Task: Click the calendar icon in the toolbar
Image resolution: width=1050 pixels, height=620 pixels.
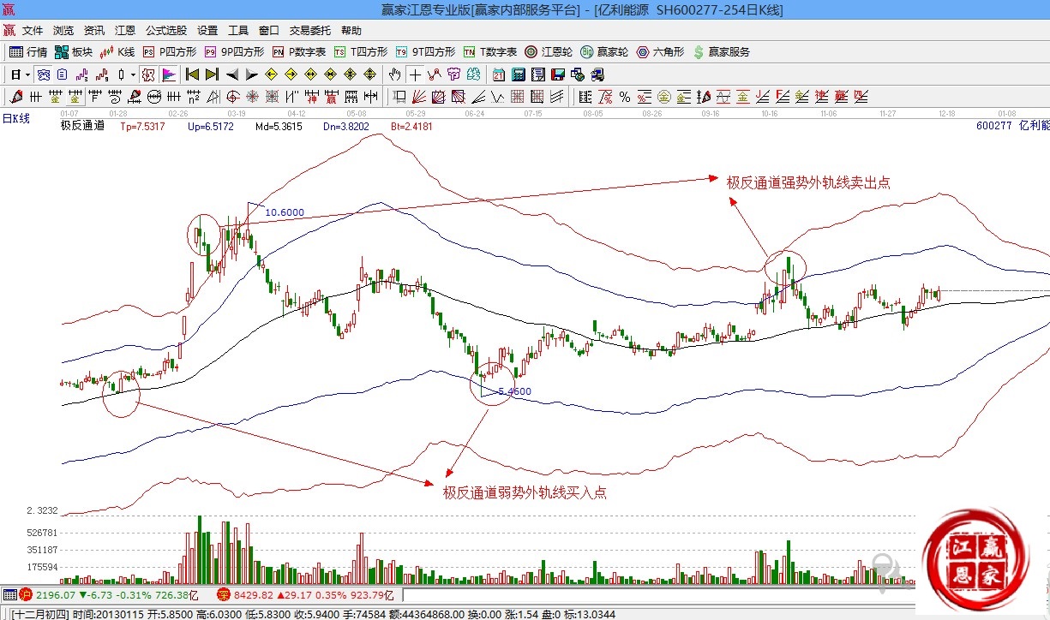Action: click(x=497, y=75)
